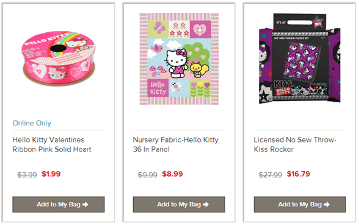This screenshot has width=359, height=224.
Task: Add Licensed No Sew Throw to bag
Action: 300,205
